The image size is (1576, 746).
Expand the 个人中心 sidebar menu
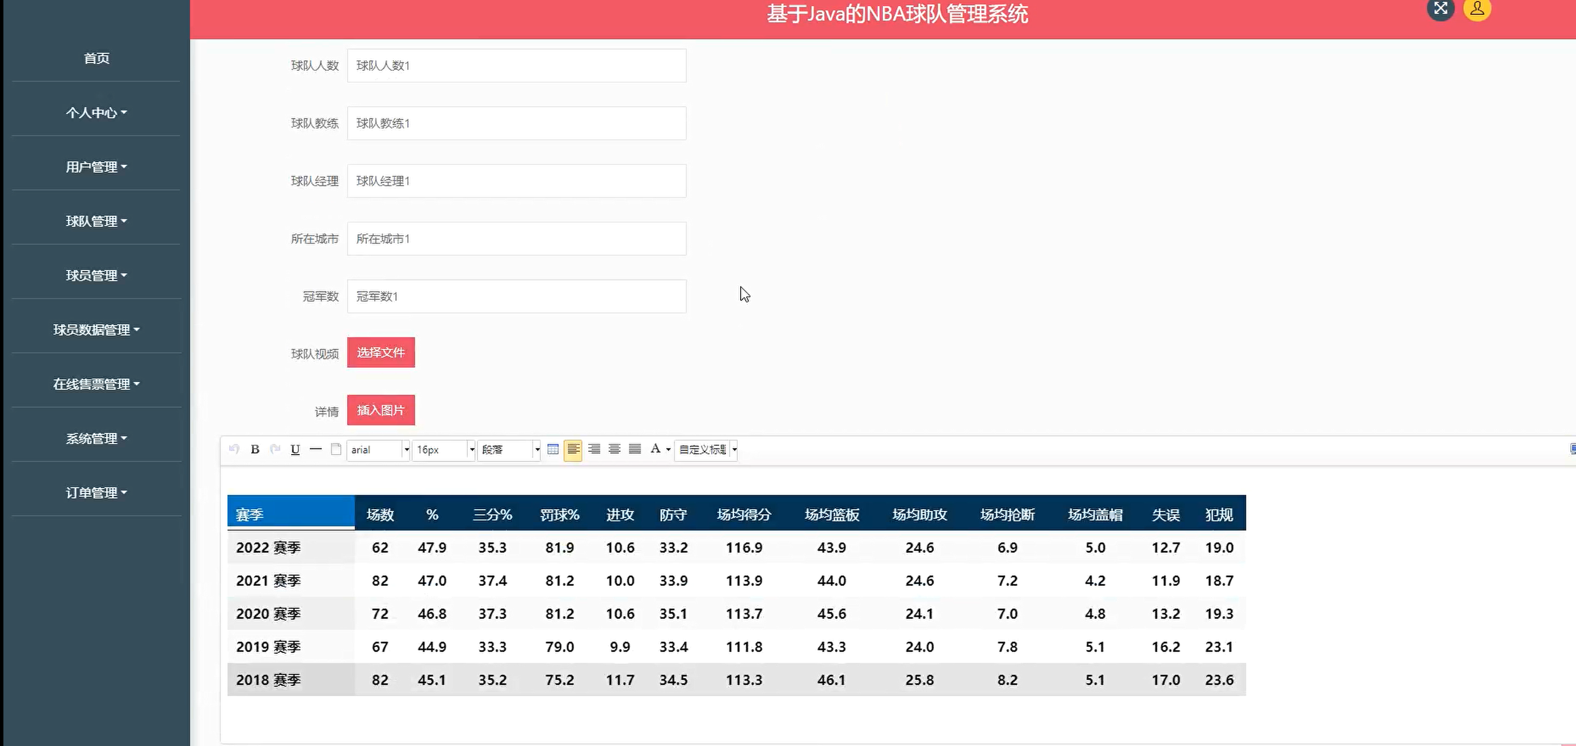(96, 112)
